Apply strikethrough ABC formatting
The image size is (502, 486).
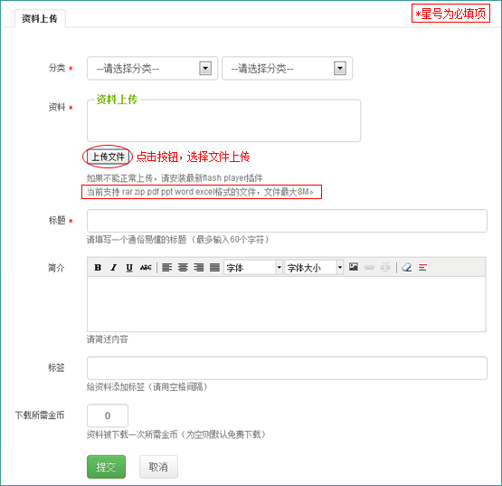pyautogui.click(x=146, y=267)
